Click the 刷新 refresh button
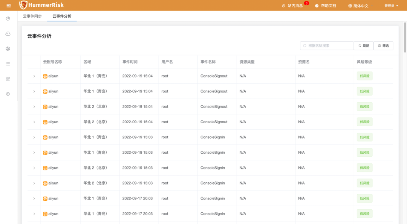Screen dimensions: 407x224 364,46
